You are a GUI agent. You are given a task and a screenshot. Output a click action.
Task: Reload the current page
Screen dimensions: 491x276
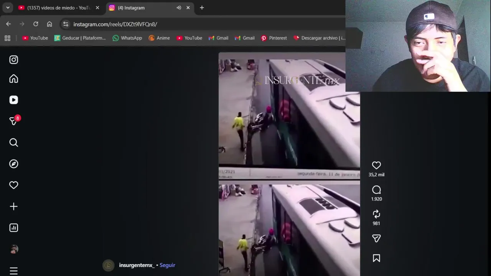point(36,24)
